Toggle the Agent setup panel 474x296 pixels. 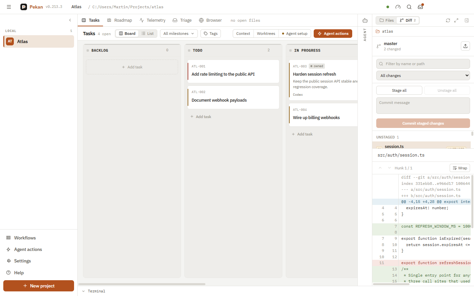coord(295,34)
